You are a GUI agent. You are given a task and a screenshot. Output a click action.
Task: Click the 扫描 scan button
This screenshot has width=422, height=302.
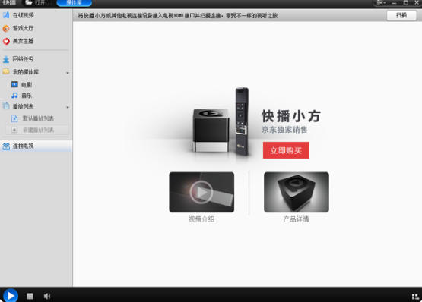click(x=401, y=15)
